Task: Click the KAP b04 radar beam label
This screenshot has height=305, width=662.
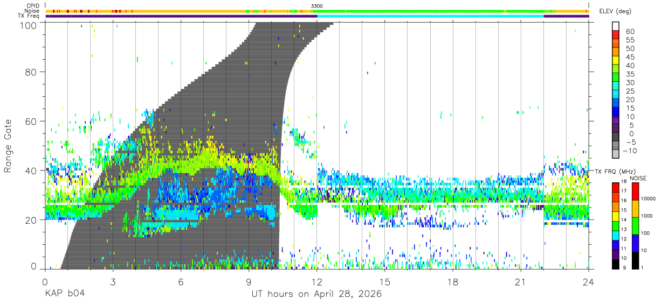Action: 65,294
